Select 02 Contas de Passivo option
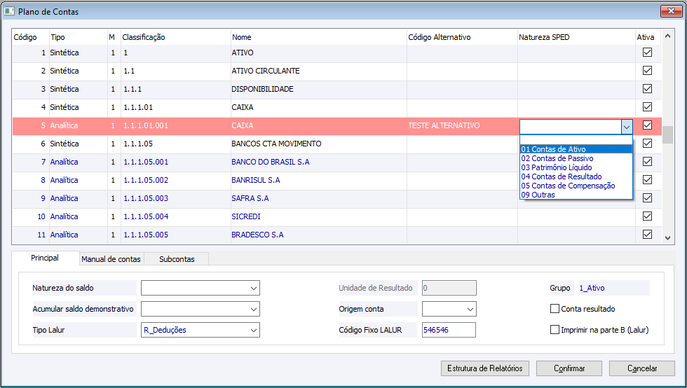This screenshot has width=687, height=388. click(576, 158)
